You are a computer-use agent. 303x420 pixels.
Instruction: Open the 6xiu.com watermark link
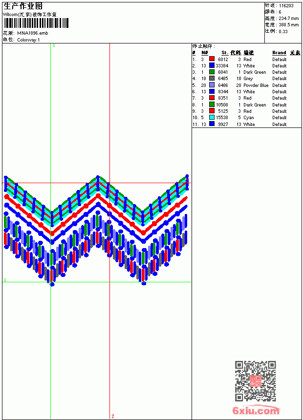pyautogui.click(x=256, y=410)
